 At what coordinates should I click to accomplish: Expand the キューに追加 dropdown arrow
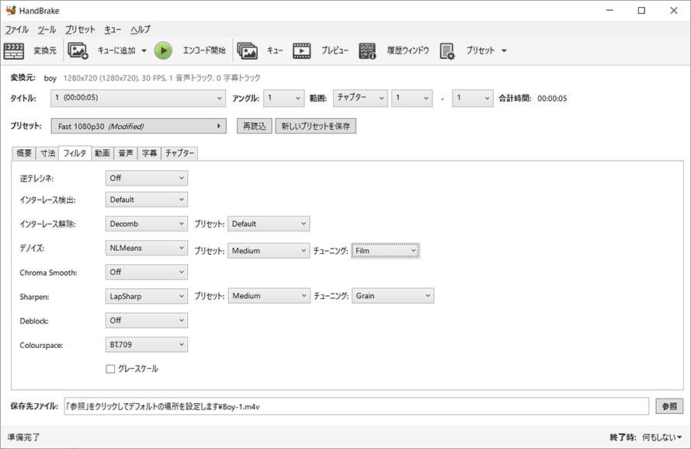click(x=144, y=50)
